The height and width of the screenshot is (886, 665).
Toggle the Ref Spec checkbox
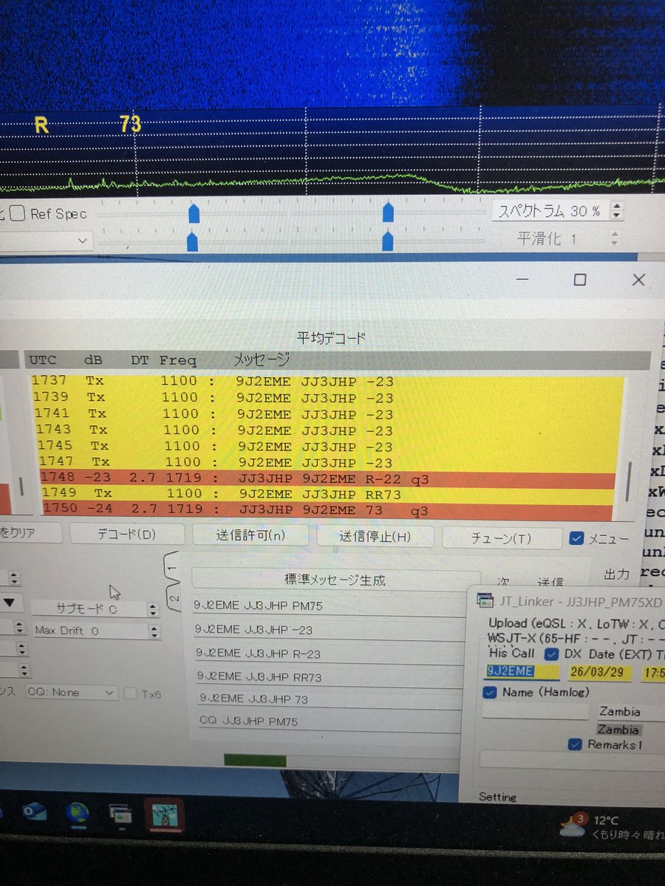pos(18,214)
